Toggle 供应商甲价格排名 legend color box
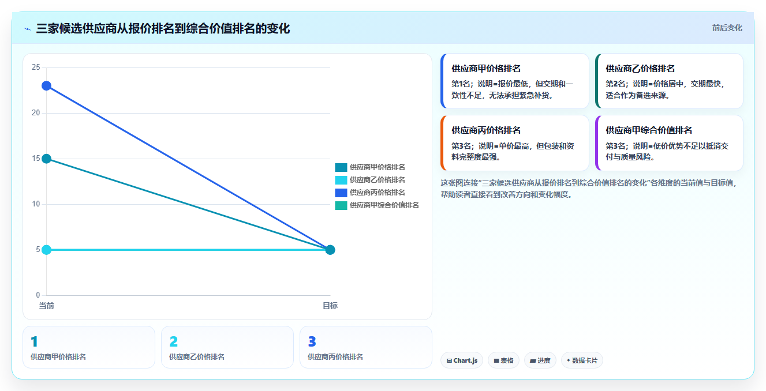Image resolution: width=766 pixels, height=391 pixels. click(x=341, y=167)
